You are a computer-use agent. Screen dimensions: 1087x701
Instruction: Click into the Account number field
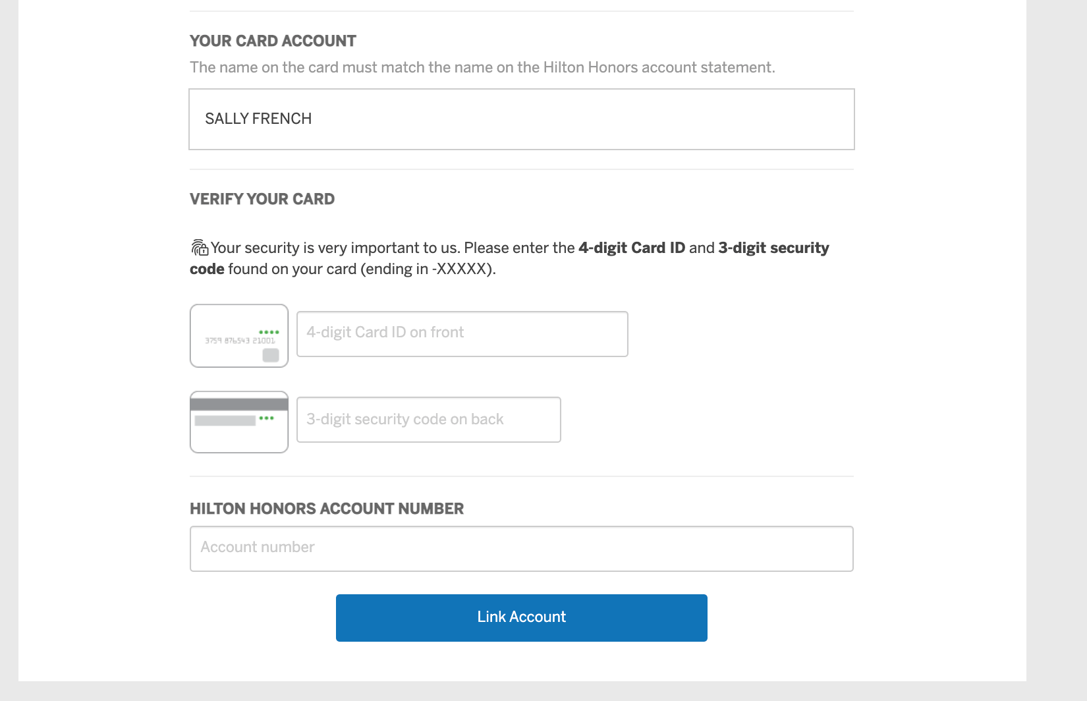tap(521, 548)
